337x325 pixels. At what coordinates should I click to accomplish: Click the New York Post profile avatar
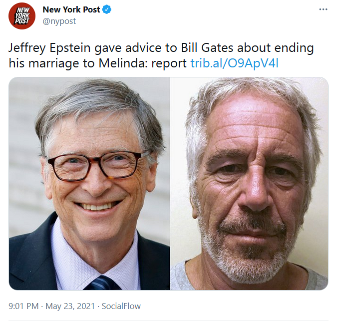(x=21, y=16)
